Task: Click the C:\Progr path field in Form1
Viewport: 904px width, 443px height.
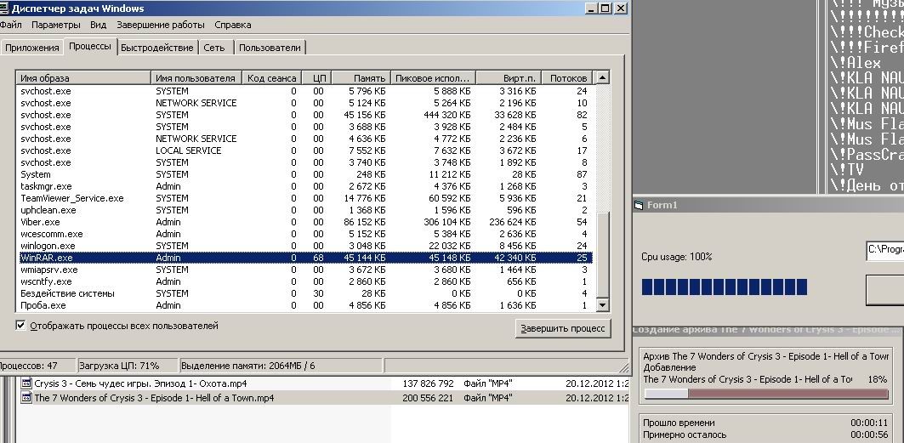Action: tap(884, 250)
